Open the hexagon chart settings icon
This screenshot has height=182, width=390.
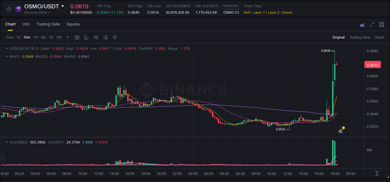[115, 37]
